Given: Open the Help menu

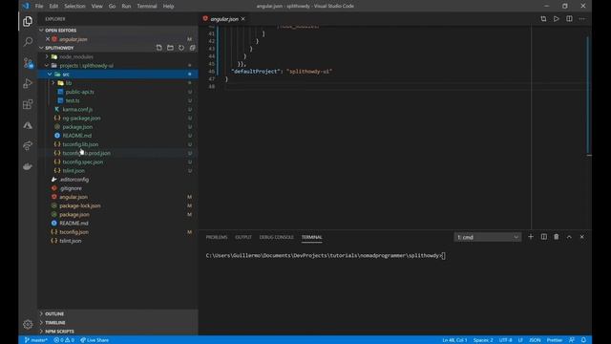Looking at the screenshot, I should (168, 7).
